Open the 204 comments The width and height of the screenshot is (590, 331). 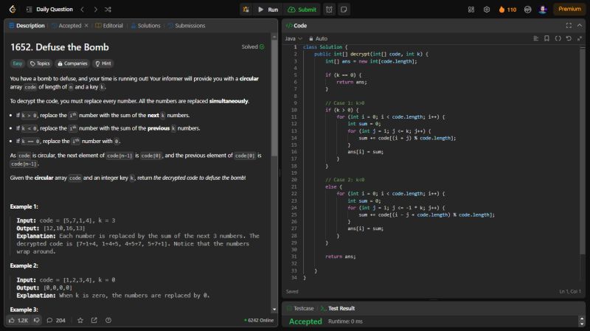(56, 321)
